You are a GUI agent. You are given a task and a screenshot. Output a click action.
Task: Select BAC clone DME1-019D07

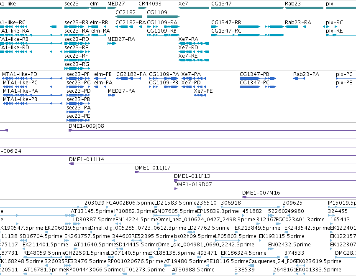pyautogui.click(x=193, y=185)
